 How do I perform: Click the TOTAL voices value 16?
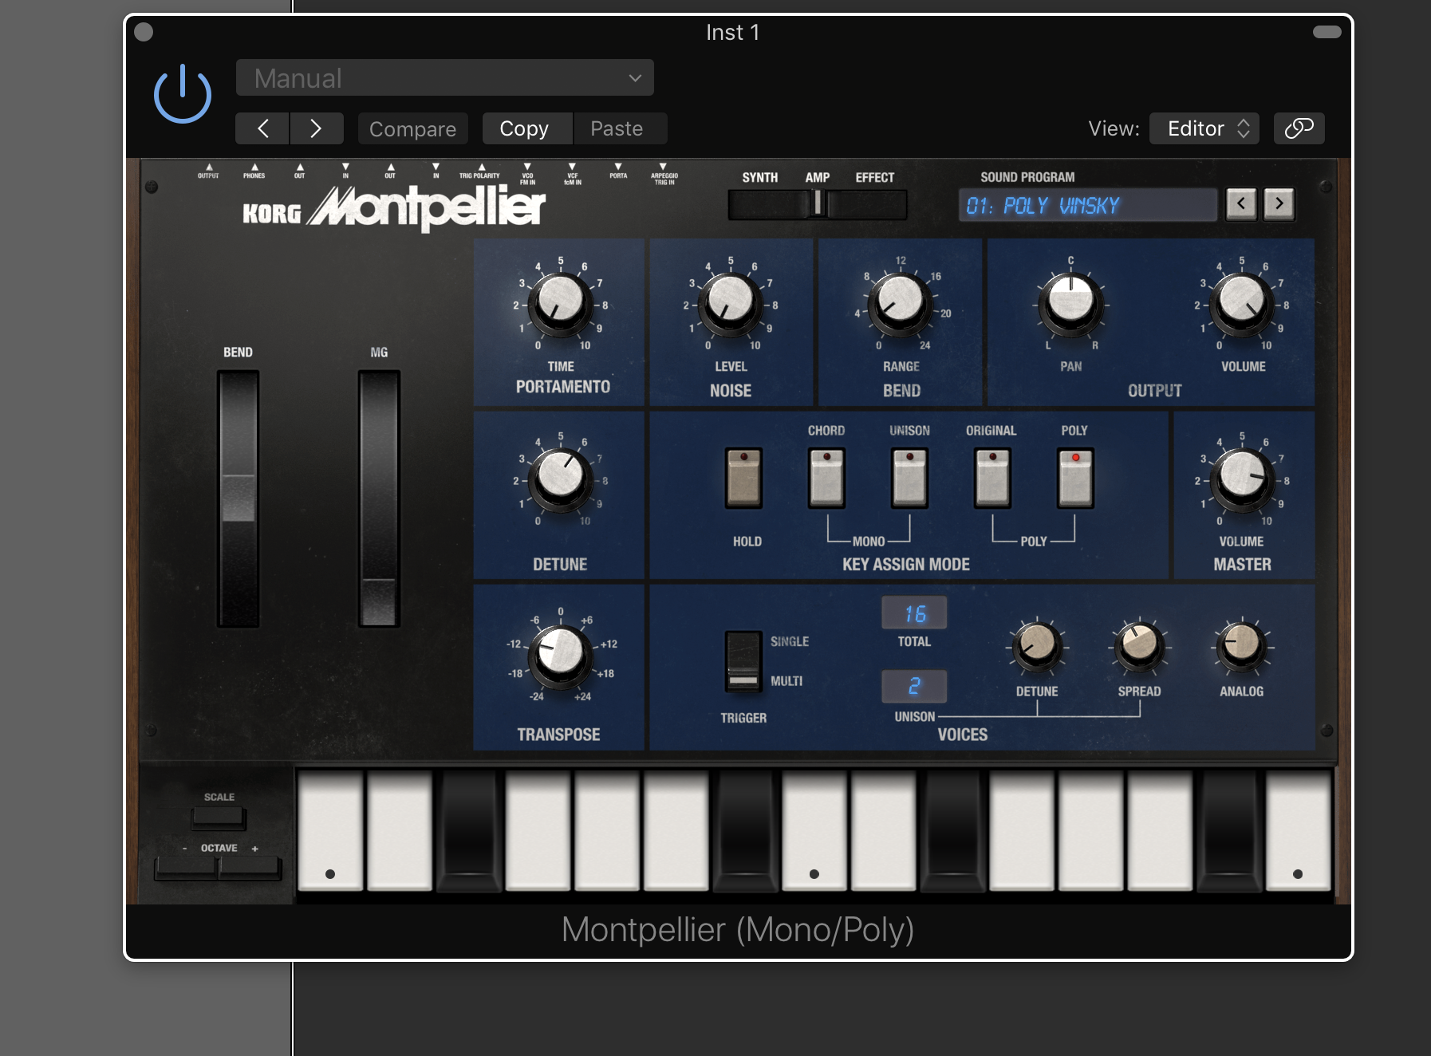(x=914, y=613)
